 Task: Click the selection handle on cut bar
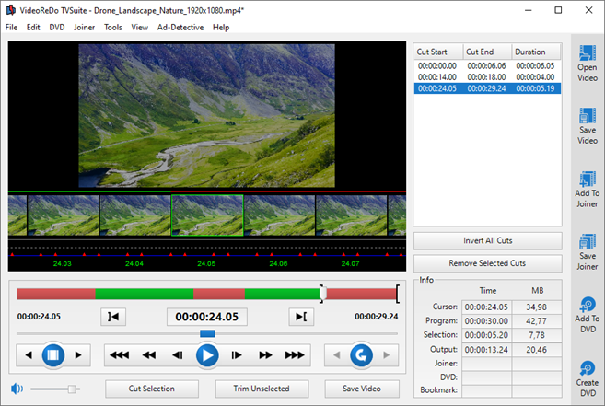click(x=323, y=294)
